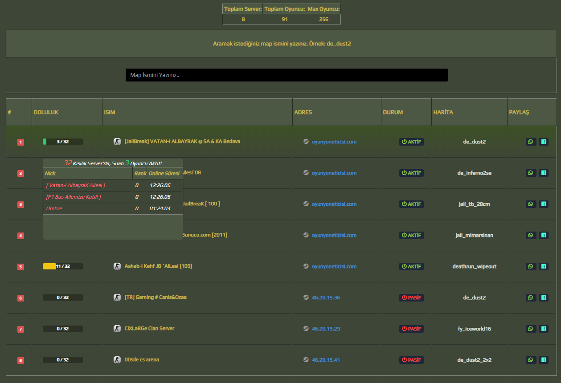
Task: Open oyunyoneticisi.com link for de_inferno2se
Action: [x=334, y=173]
